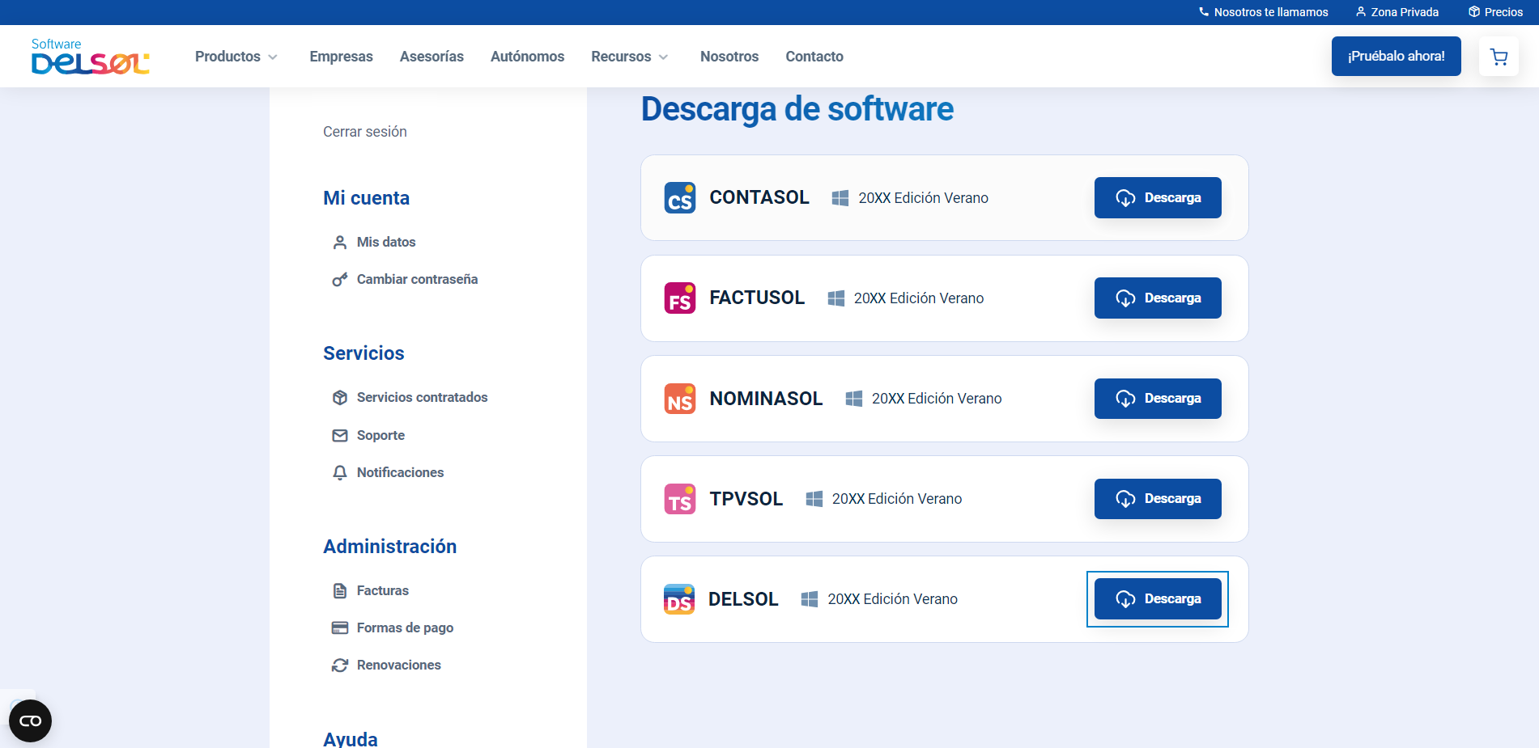The width and height of the screenshot is (1539, 748).
Task: Open the Renovaciones link
Action: click(x=398, y=666)
